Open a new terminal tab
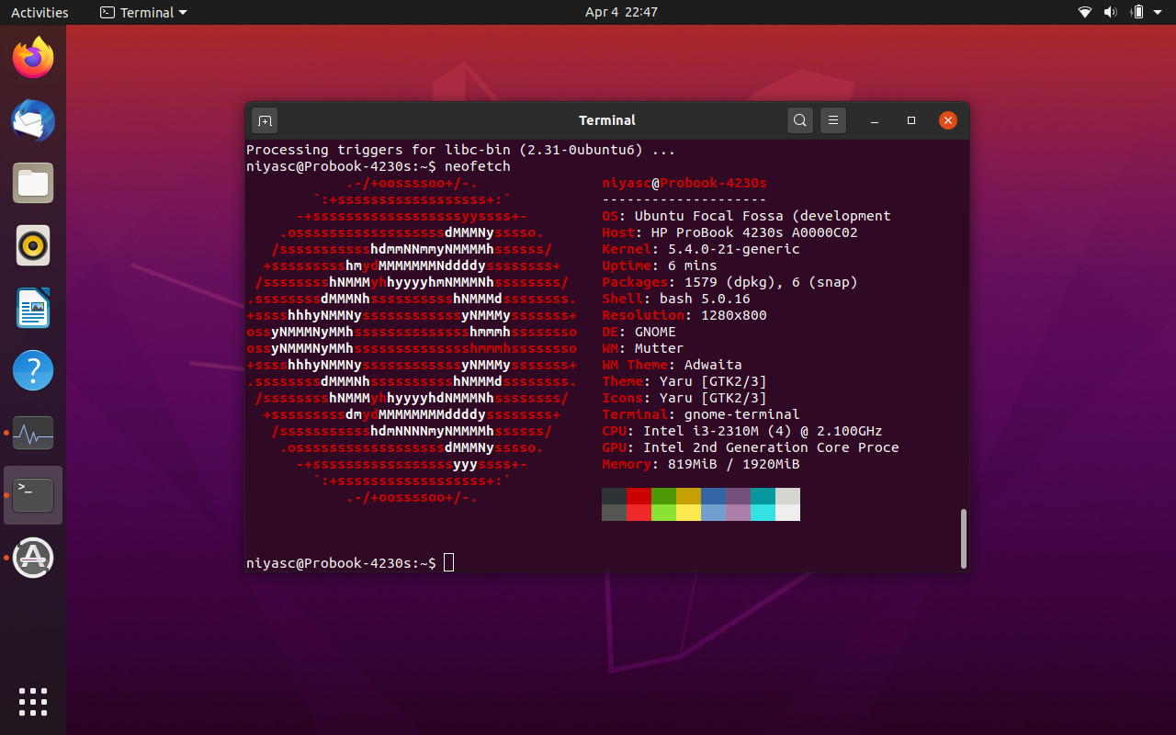This screenshot has width=1176, height=735. coord(265,120)
